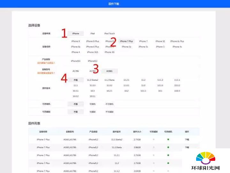Select firmware version 10.1 filter

coord(160,91)
